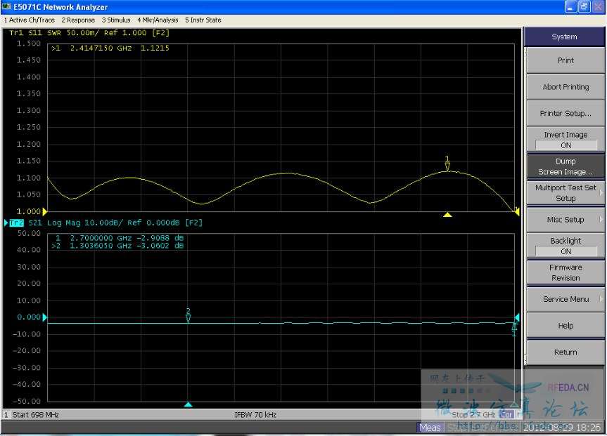
Task: Click the 2.4147150 GHz marker readout
Action: 110,48
